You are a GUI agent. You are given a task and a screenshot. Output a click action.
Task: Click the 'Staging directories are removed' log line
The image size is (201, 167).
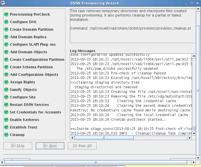click(106, 87)
